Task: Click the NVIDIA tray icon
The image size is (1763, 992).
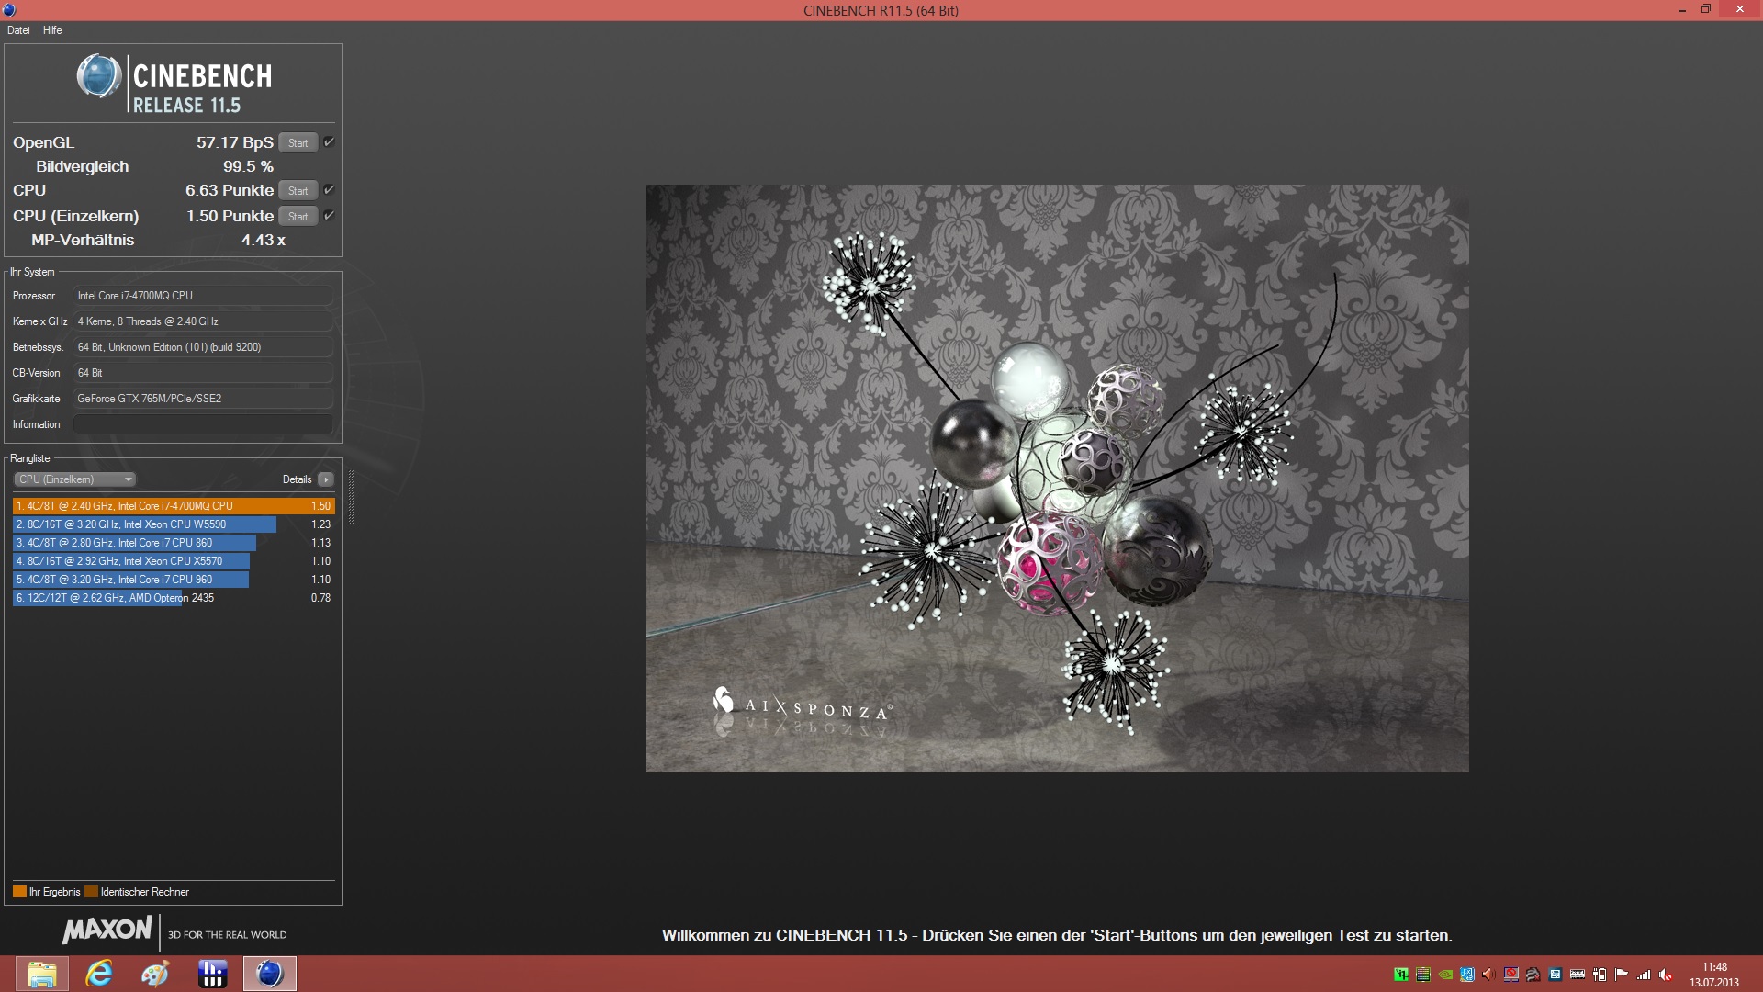Action: [x=1445, y=975]
